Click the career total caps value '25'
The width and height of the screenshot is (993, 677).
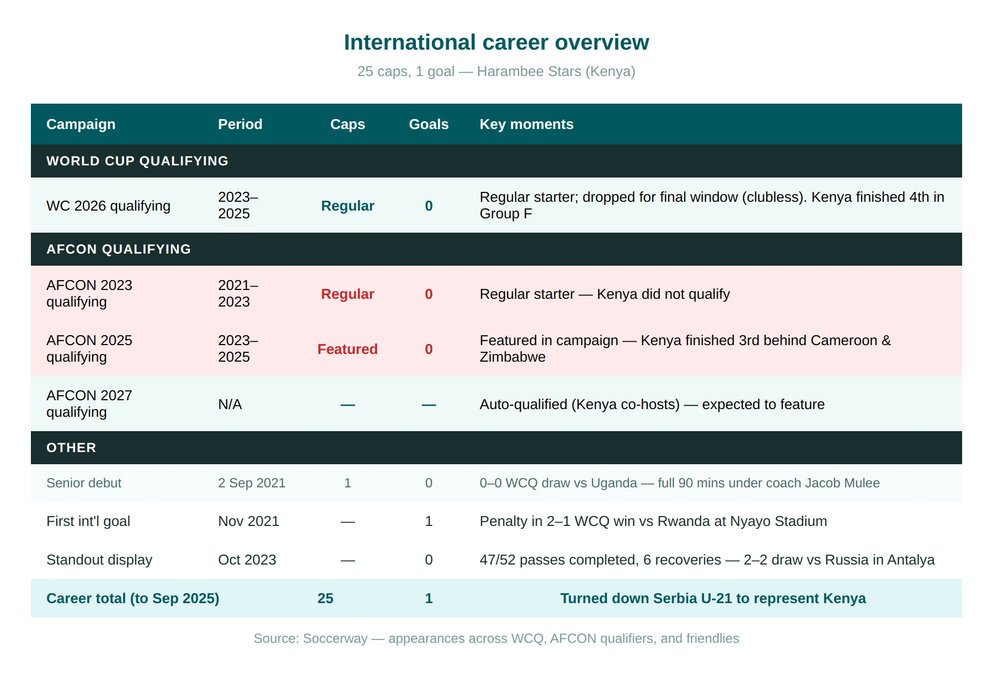tap(325, 598)
